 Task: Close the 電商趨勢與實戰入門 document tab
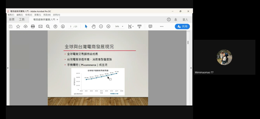click(57, 19)
